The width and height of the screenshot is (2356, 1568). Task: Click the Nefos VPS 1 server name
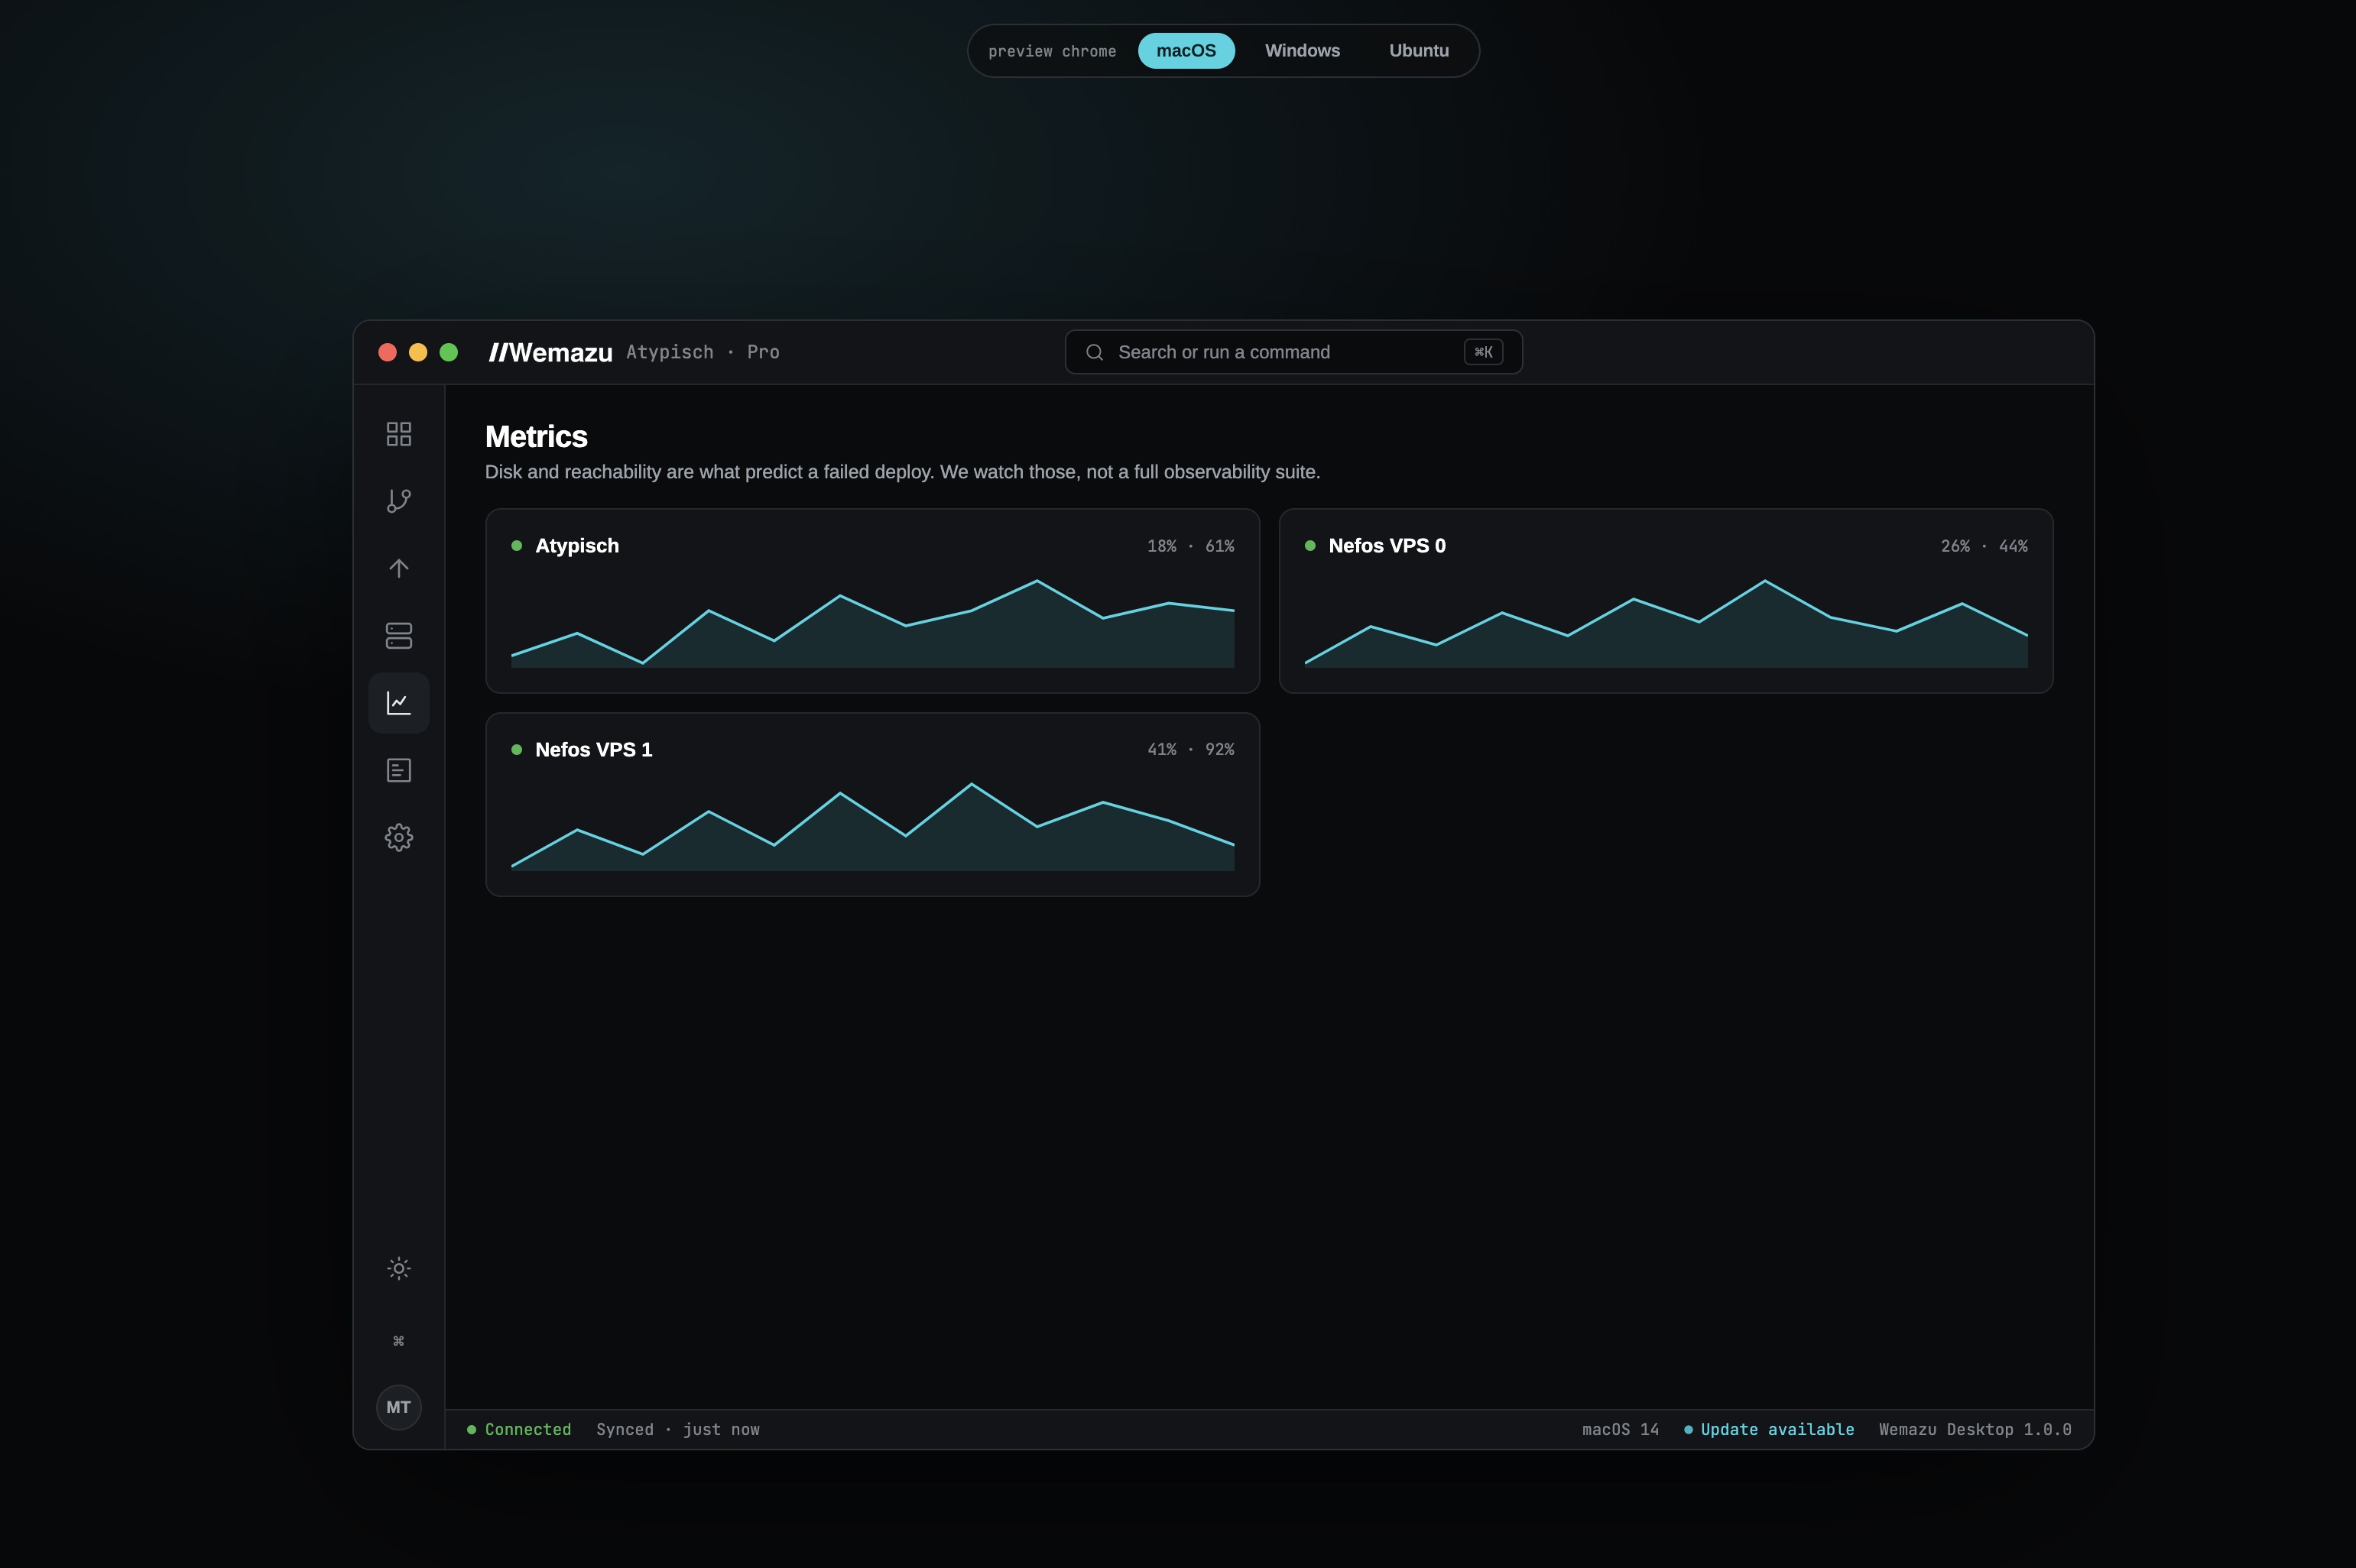[x=593, y=750]
